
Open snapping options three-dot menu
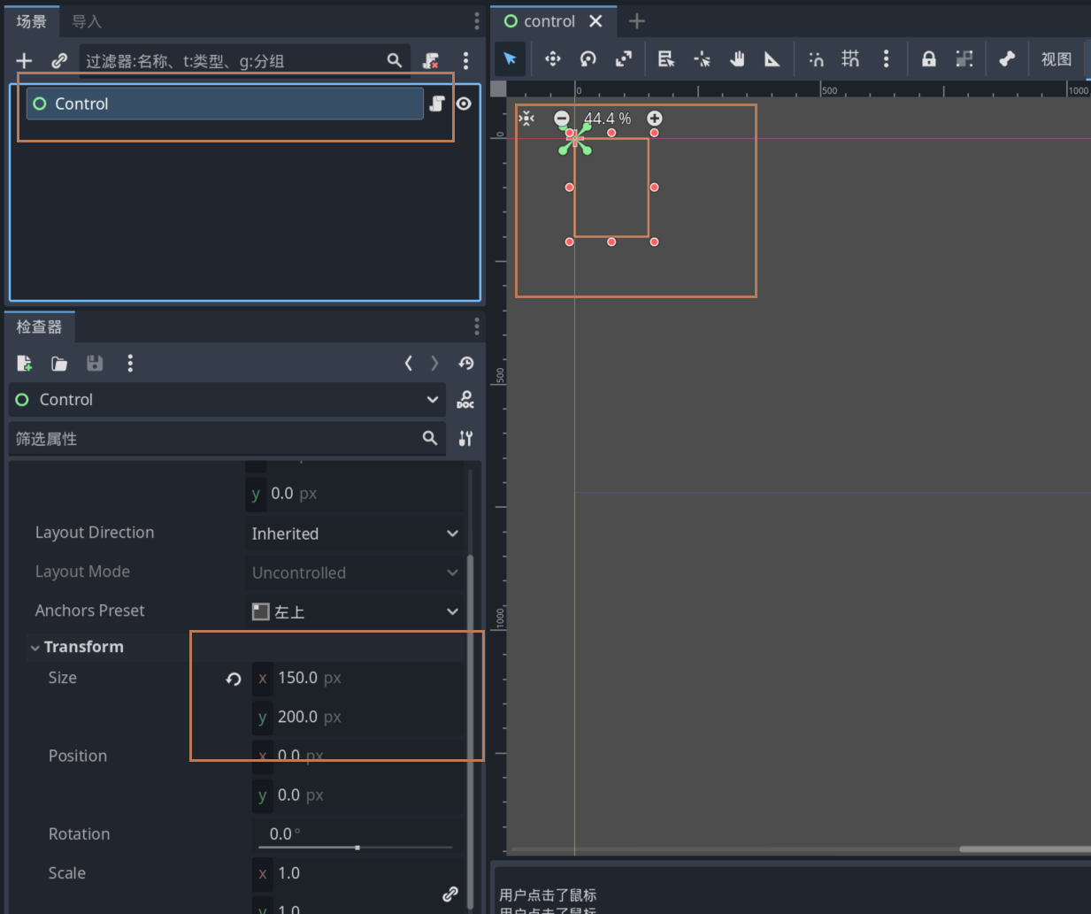[x=886, y=59]
